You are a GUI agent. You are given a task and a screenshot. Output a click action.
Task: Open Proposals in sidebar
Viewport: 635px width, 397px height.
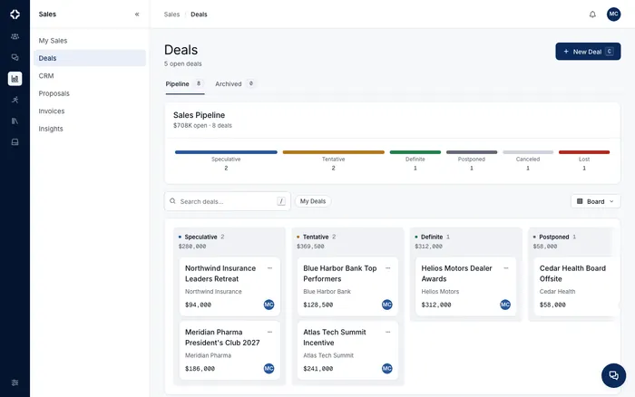[x=90, y=93]
